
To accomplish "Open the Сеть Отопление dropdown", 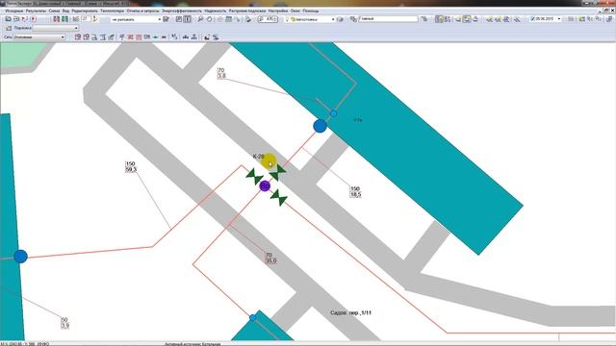I will click(x=38, y=37).
